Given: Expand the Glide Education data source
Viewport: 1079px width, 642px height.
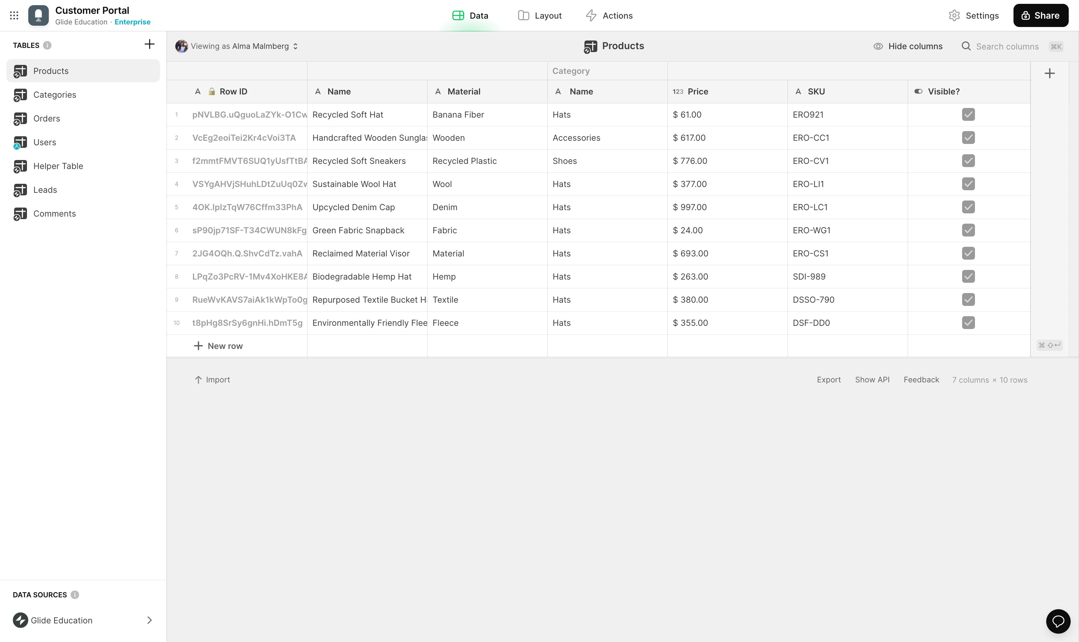Looking at the screenshot, I should (x=149, y=620).
